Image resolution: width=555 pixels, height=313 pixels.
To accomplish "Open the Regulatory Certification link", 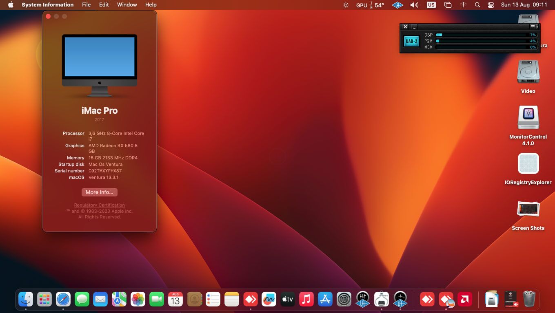I will point(99,205).
